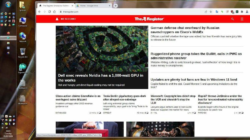Click the AI + ML category label
This screenshot has height=140, width=250.
pyautogui.click(x=154, y=113)
